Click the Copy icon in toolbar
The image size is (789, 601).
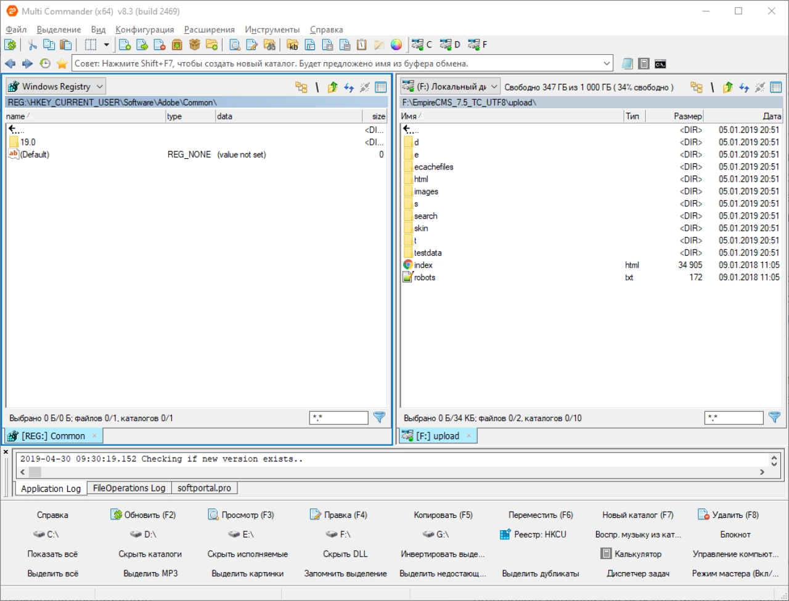point(49,44)
